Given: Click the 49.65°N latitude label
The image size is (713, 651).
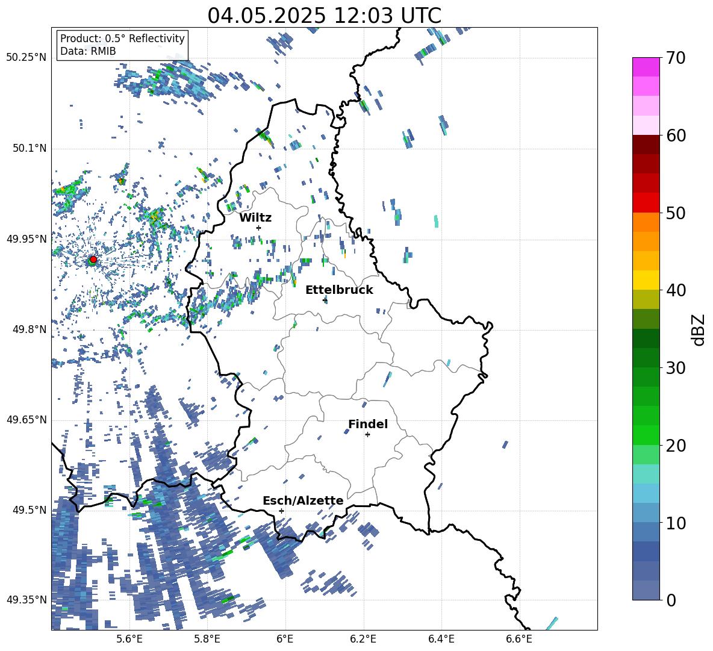Looking at the screenshot, I should pyautogui.click(x=26, y=419).
